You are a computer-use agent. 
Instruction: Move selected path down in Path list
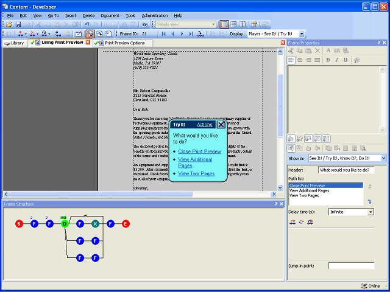coord(370,202)
